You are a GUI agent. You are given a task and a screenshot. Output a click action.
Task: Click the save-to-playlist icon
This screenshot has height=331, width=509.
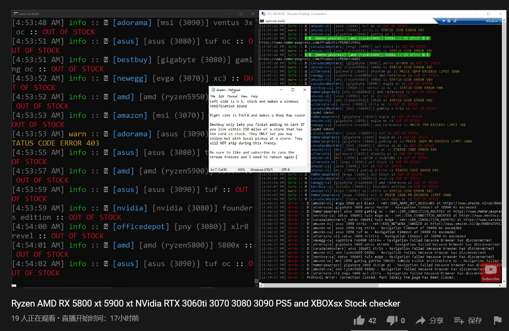pyautogui.click(x=459, y=320)
